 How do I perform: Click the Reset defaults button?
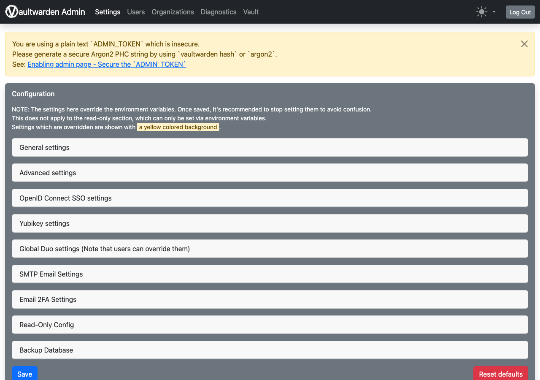click(501, 374)
